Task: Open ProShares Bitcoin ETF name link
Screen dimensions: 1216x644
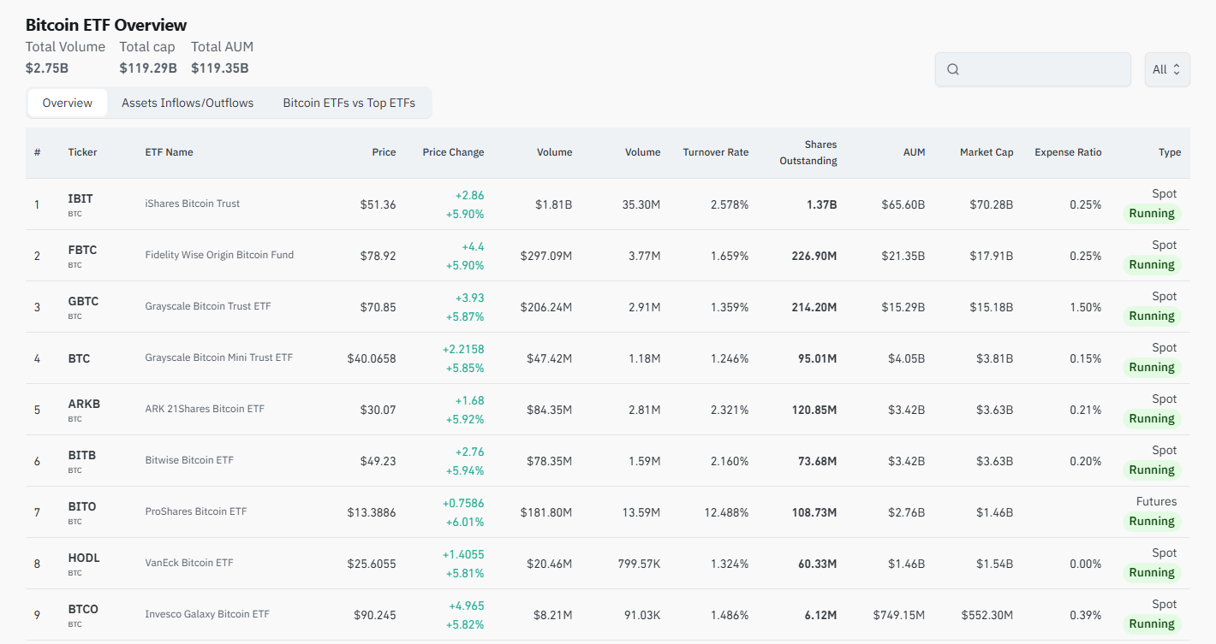Action: coord(196,511)
